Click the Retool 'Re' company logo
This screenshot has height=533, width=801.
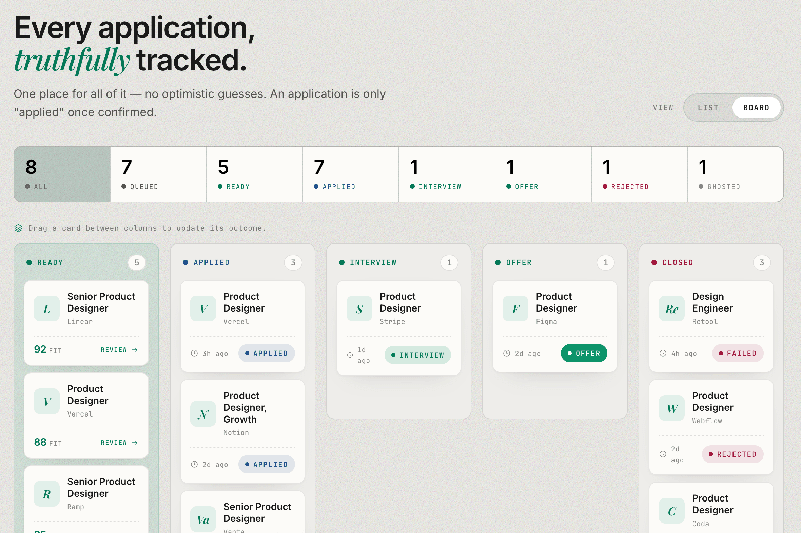(672, 308)
